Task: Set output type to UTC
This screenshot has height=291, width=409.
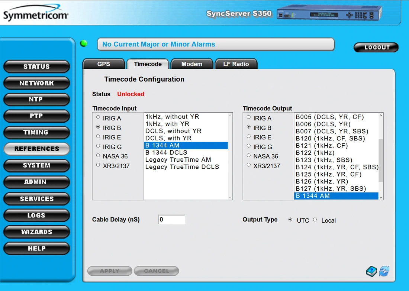Action: [x=290, y=220]
